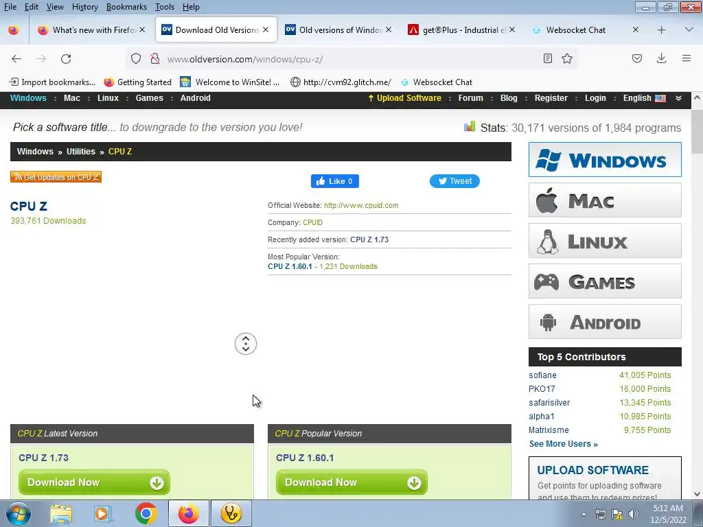The image size is (703, 527).
Task: Download CPU Z 1.73 latest version
Action: [x=94, y=482]
